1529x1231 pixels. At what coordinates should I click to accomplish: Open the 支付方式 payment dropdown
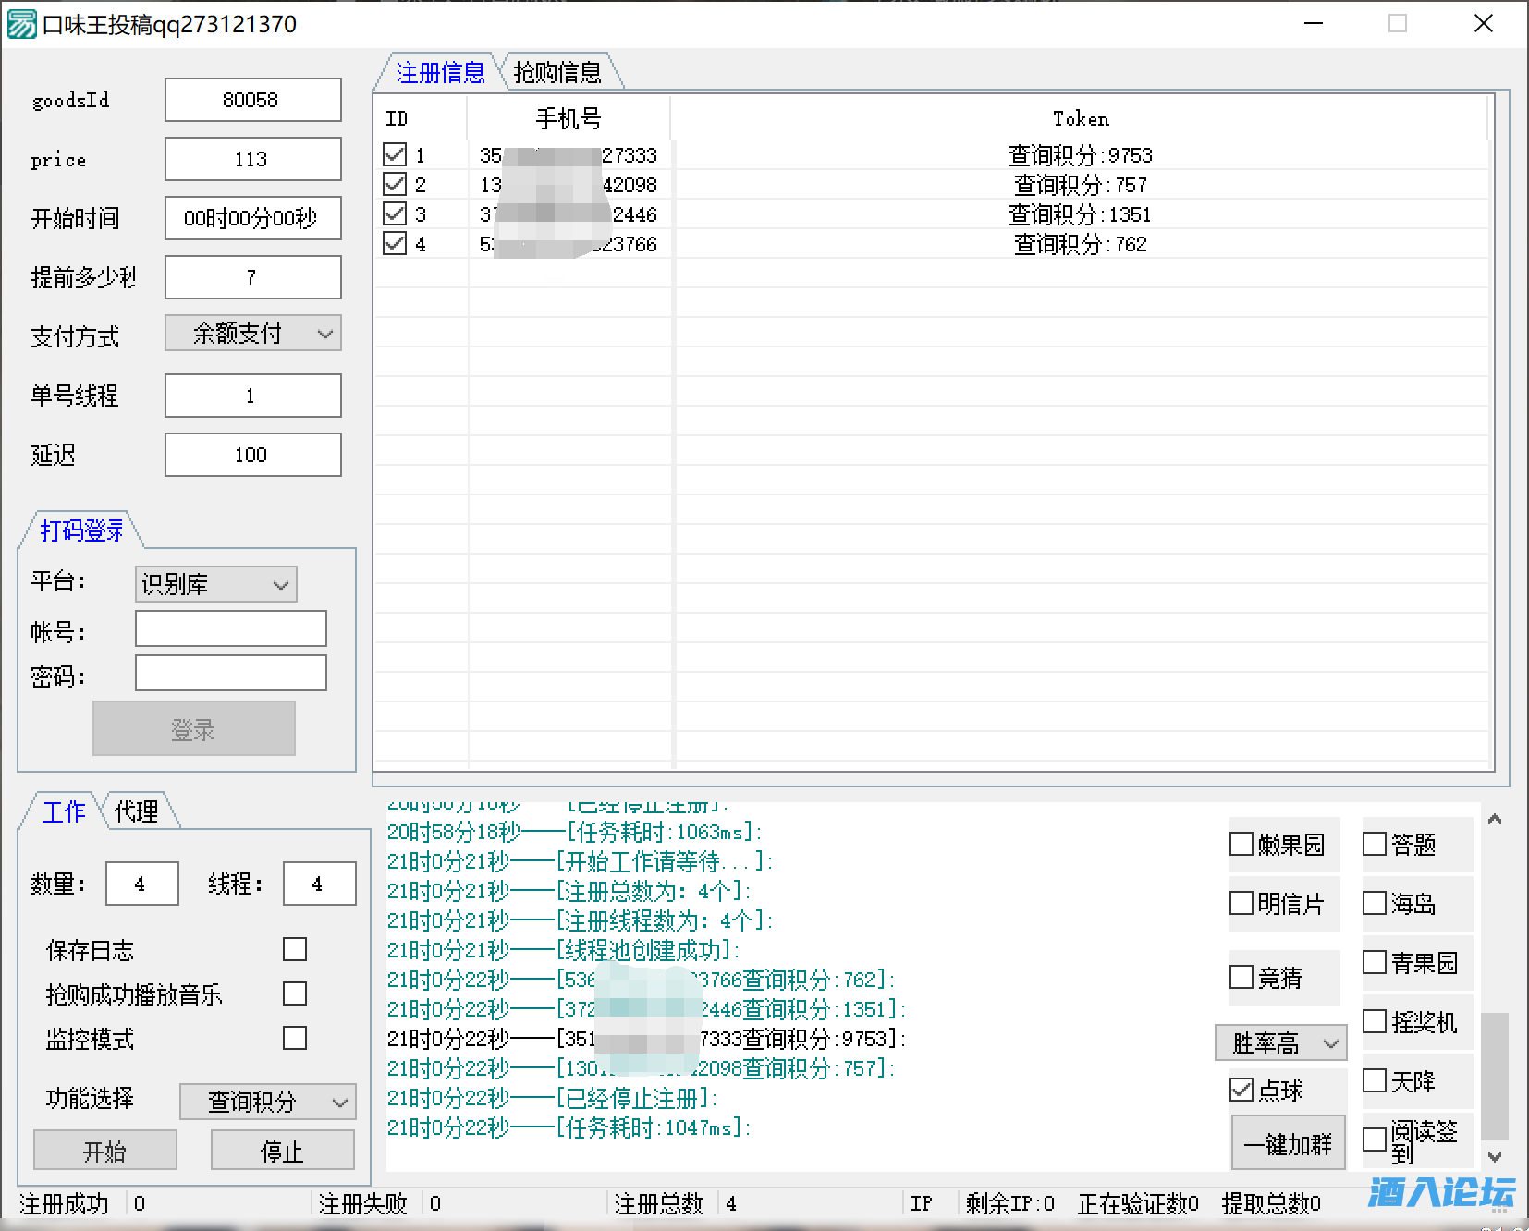[253, 334]
